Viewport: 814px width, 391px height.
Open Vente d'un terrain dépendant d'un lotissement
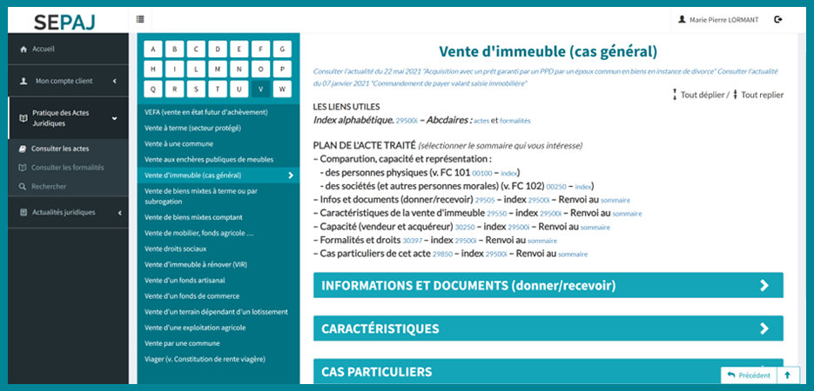216,312
